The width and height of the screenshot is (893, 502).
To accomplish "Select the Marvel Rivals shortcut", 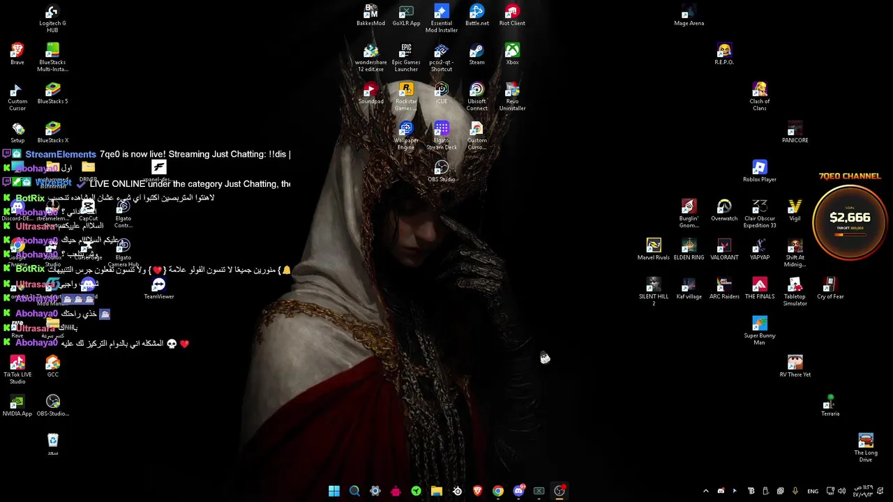I will [654, 250].
